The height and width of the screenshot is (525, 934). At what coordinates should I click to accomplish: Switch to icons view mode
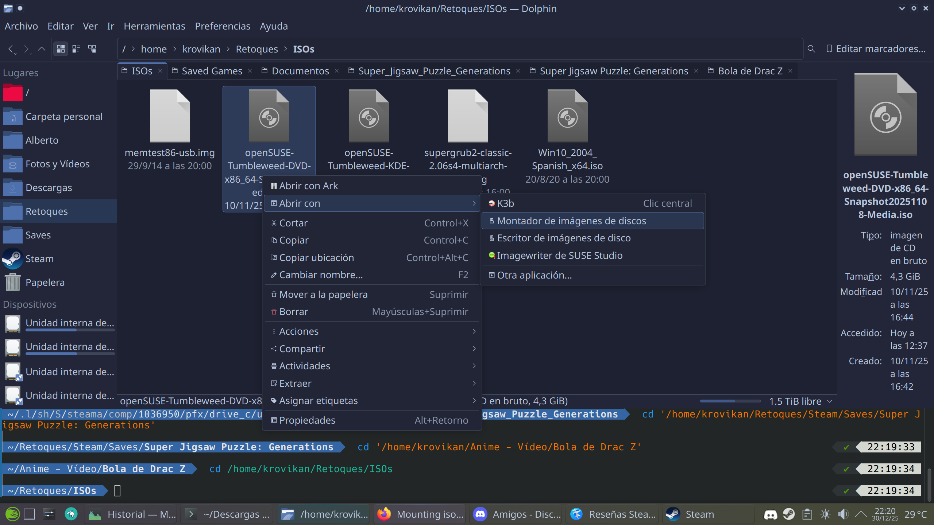[x=61, y=48]
